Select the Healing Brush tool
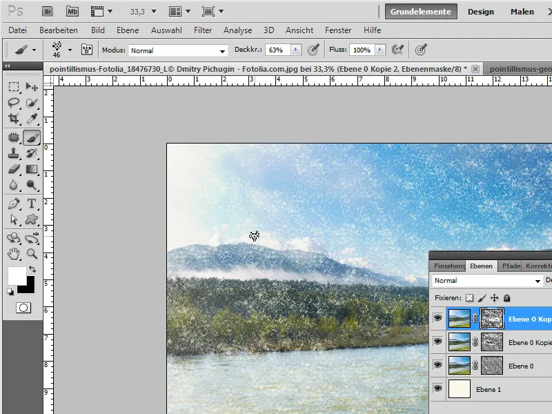 14,137
